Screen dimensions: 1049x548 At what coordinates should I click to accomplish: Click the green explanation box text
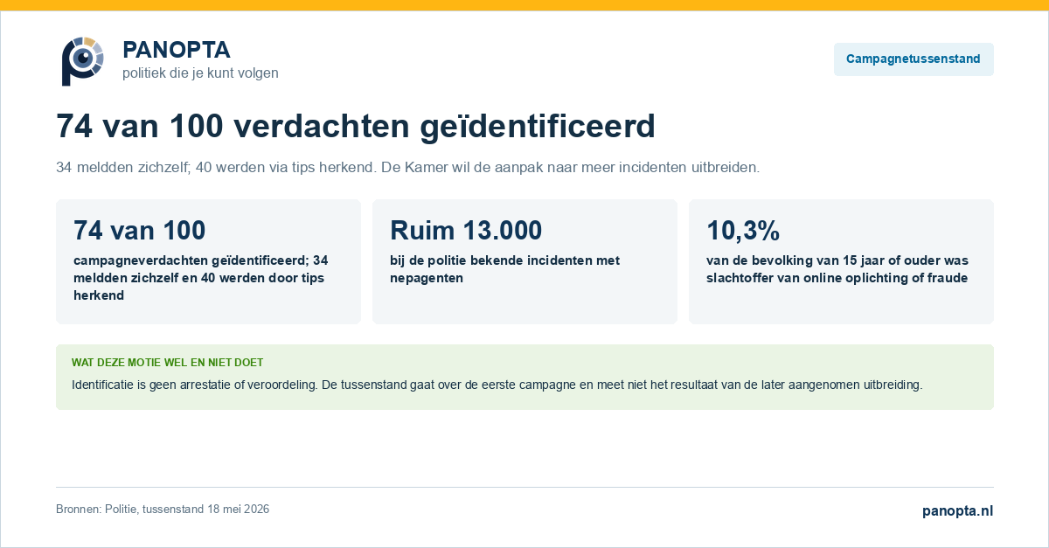[x=497, y=385]
